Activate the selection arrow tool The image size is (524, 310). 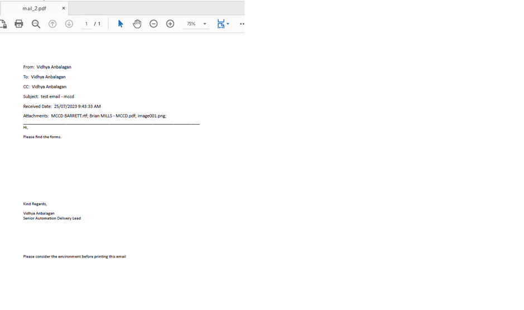point(121,24)
